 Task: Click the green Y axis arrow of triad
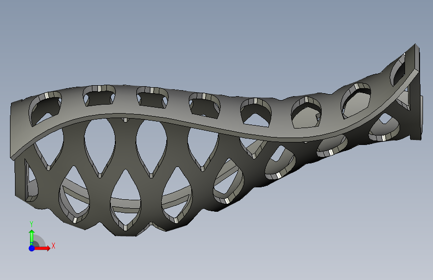pyautogui.click(x=32, y=237)
